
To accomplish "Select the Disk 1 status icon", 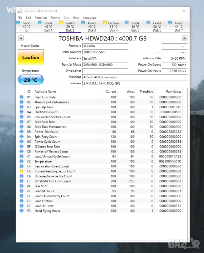I will pos(40,23).
